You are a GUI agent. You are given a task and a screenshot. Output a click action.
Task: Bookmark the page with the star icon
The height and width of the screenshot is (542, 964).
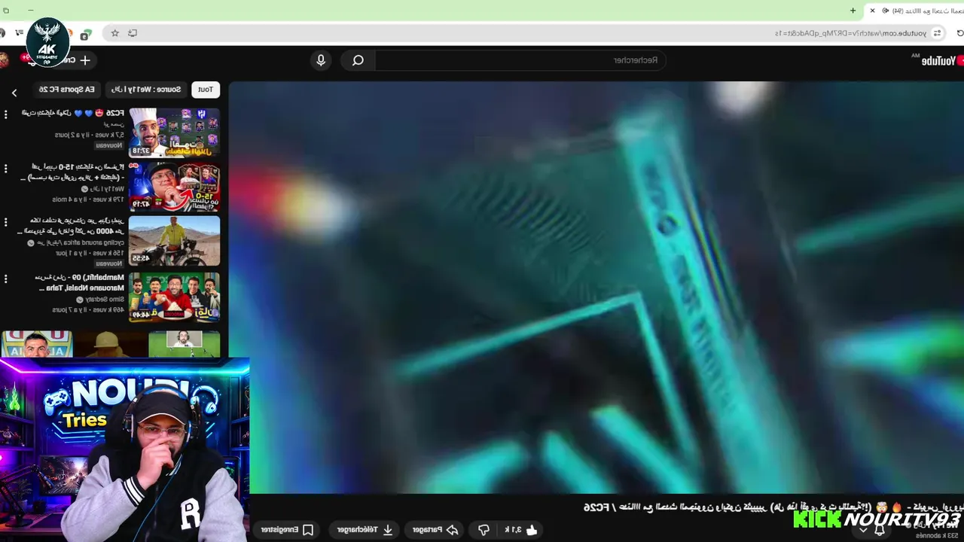115,33
